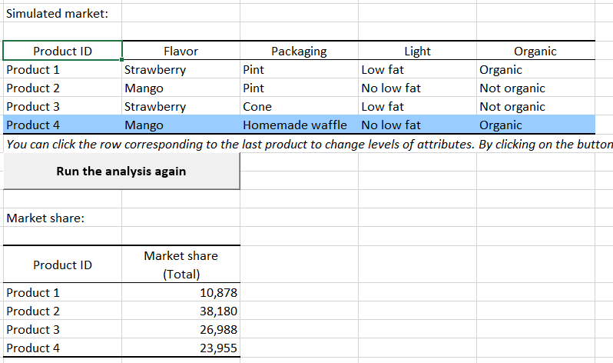This screenshot has height=363, width=613.
Task: Click the Cone packaging cell
Action: (x=257, y=106)
